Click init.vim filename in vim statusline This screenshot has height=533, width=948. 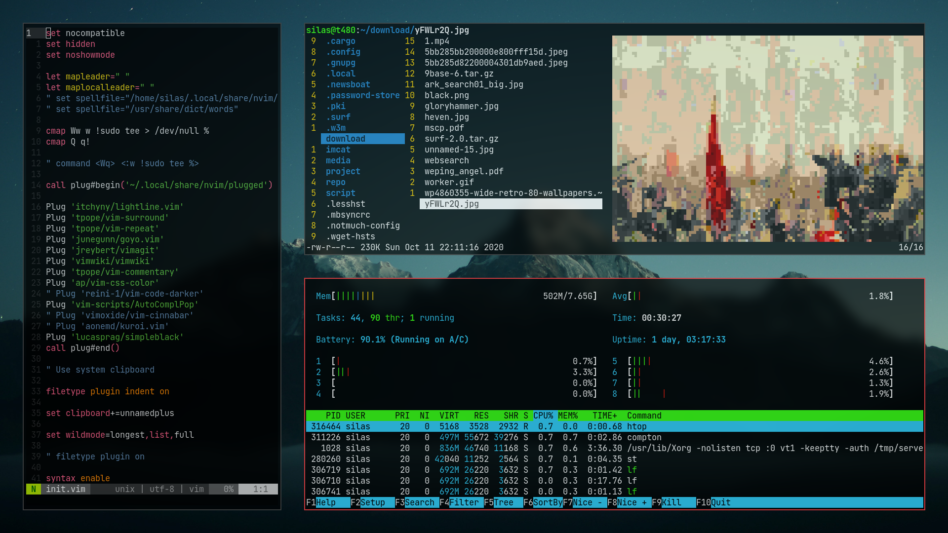[66, 489]
